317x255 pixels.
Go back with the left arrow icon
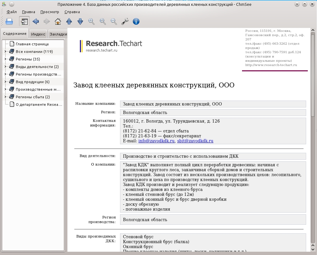tap(36, 21)
